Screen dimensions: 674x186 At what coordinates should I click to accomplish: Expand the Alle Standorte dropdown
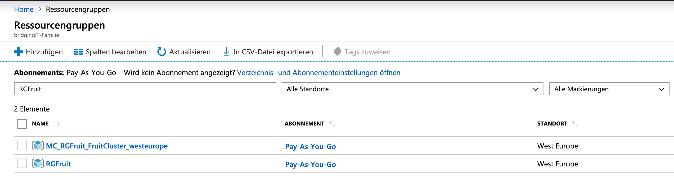pos(412,89)
